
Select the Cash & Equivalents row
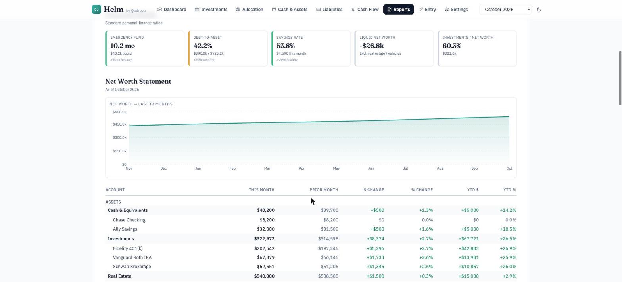pos(311,210)
